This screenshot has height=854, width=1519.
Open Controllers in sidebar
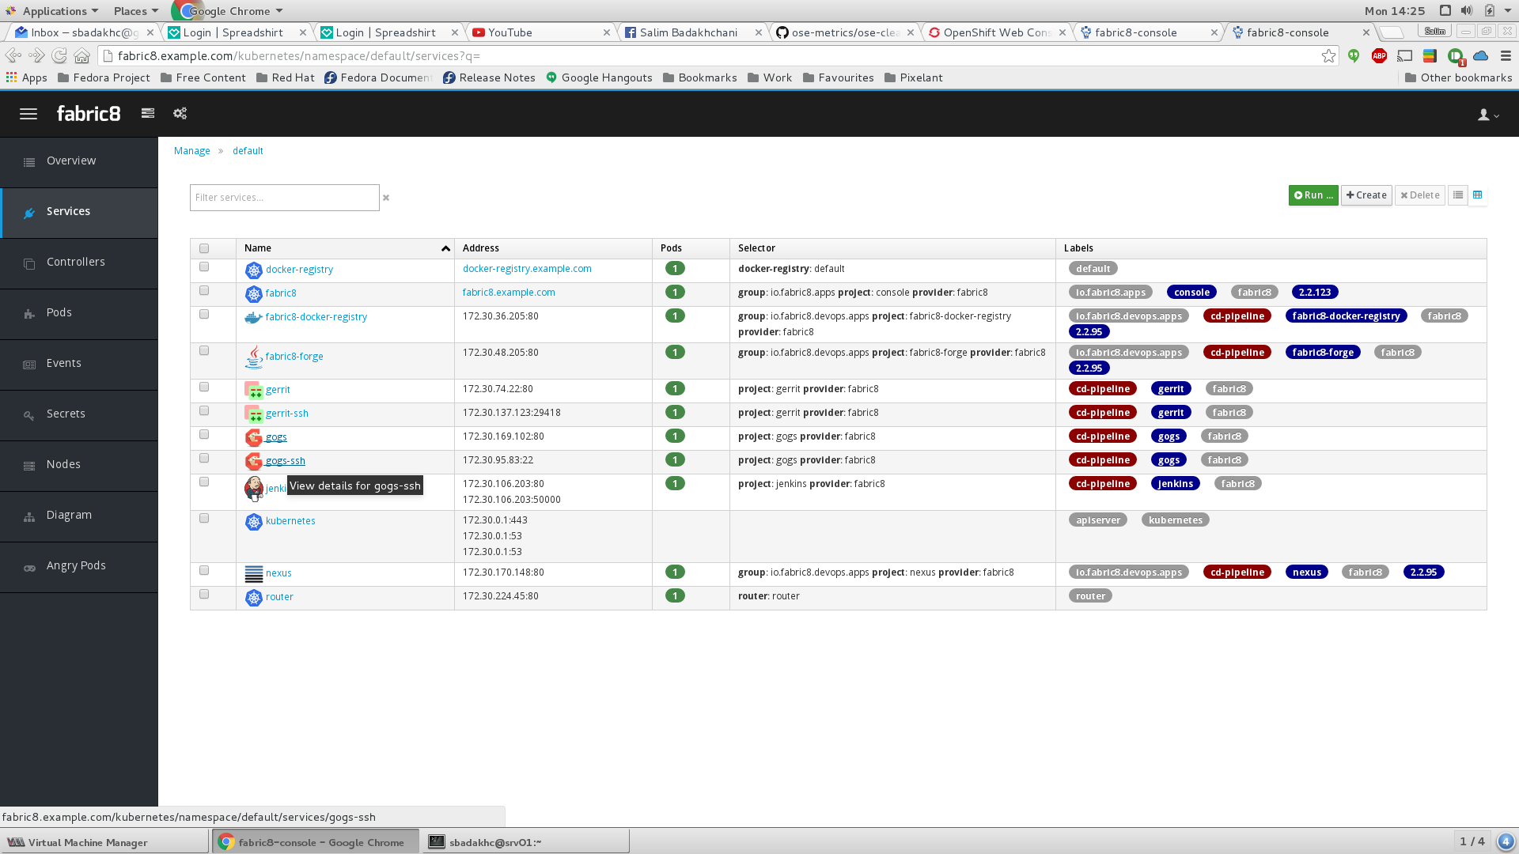coord(79,263)
